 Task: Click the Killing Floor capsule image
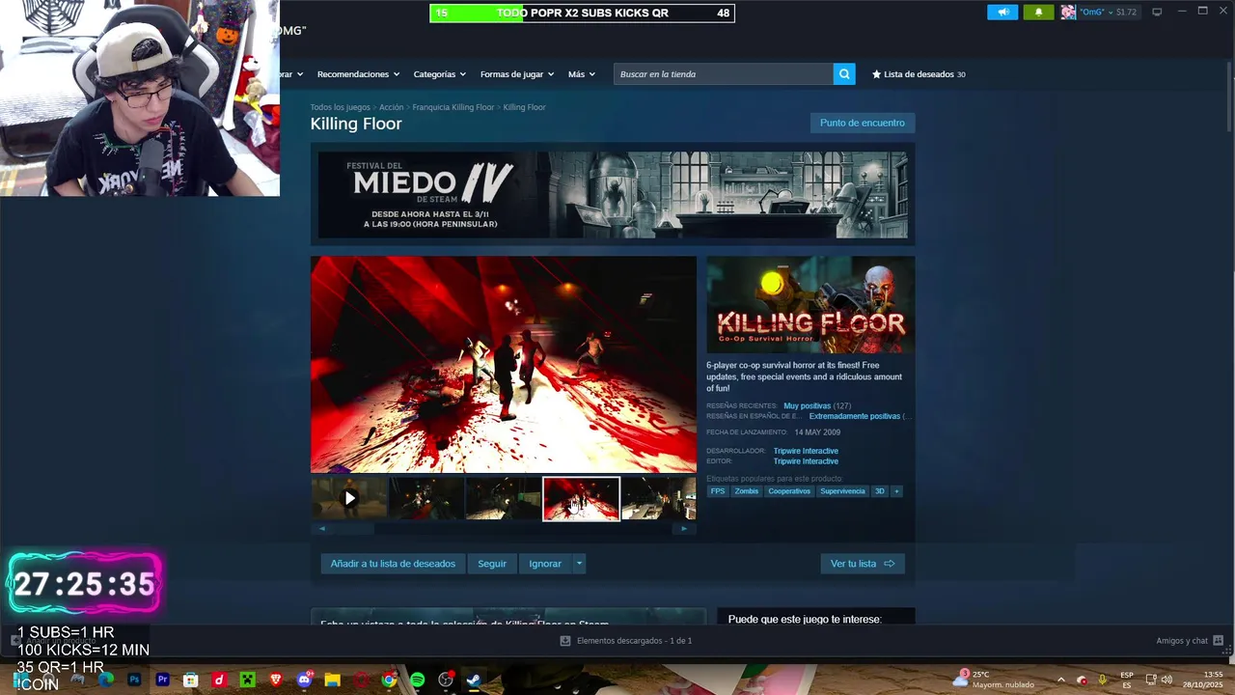pyautogui.click(x=810, y=304)
